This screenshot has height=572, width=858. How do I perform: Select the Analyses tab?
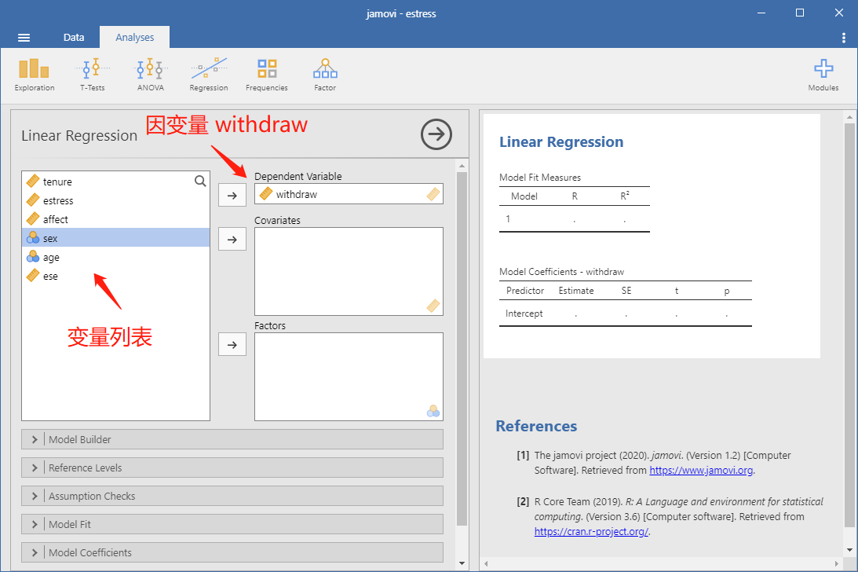(x=134, y=37)
